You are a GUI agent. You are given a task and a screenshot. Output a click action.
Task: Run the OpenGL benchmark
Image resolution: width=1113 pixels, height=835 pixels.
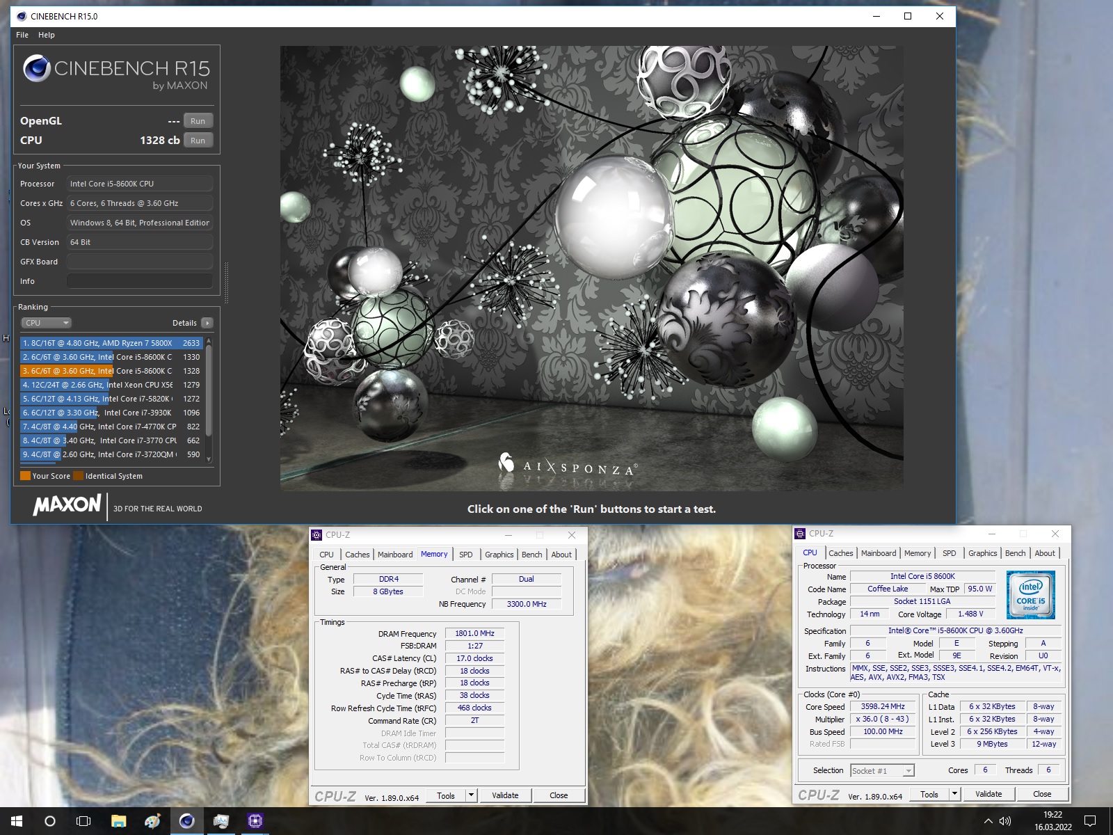pos(198,121)
